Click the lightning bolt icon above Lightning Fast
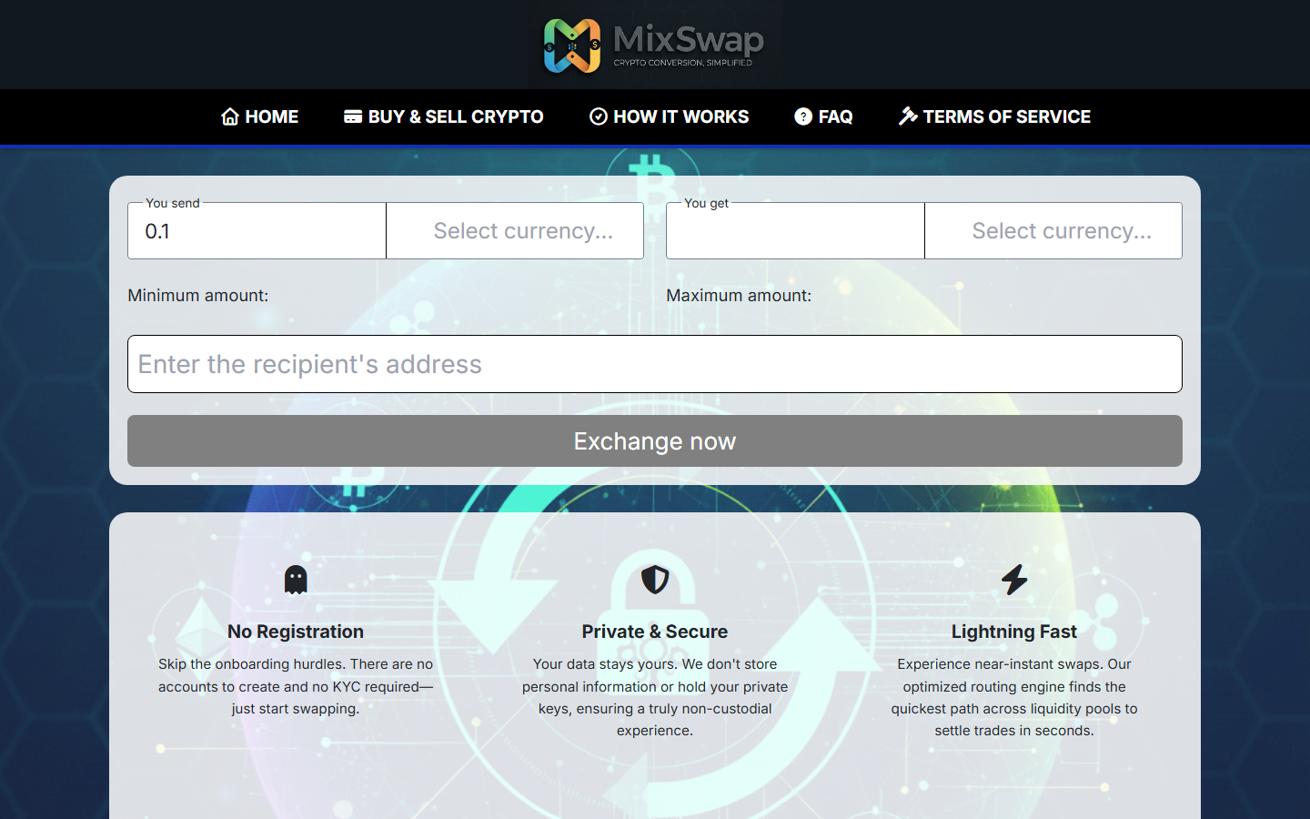The image size is (1310, 819). [x=1014, y=580]
